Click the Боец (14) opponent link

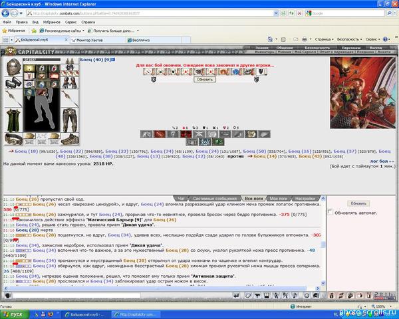pyautogui.click(x=265, y=156)
